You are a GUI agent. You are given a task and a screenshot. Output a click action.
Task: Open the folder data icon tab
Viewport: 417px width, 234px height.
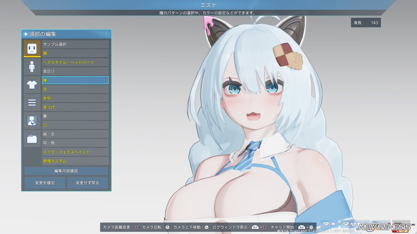click(32, 139)
